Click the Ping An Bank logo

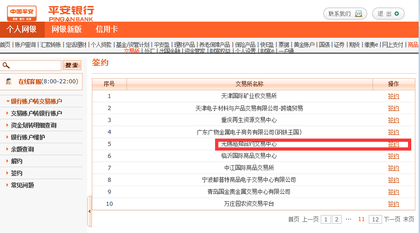click(x=71, y=14)
